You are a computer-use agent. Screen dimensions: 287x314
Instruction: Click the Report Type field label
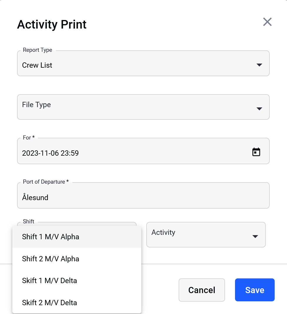point(37,50)
